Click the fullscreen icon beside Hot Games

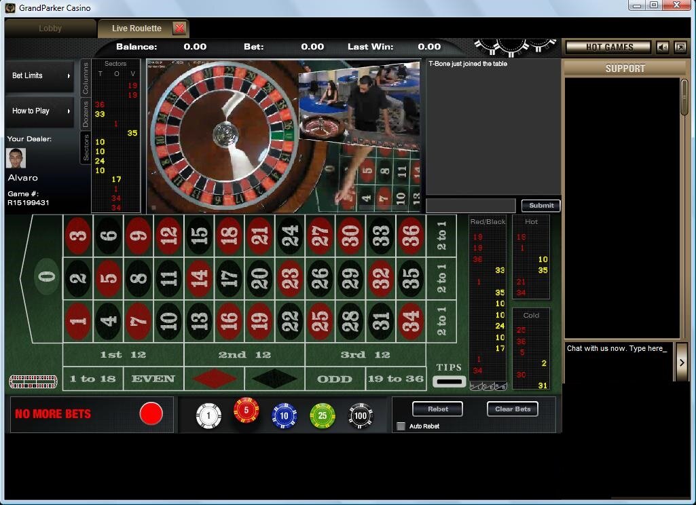680,47
